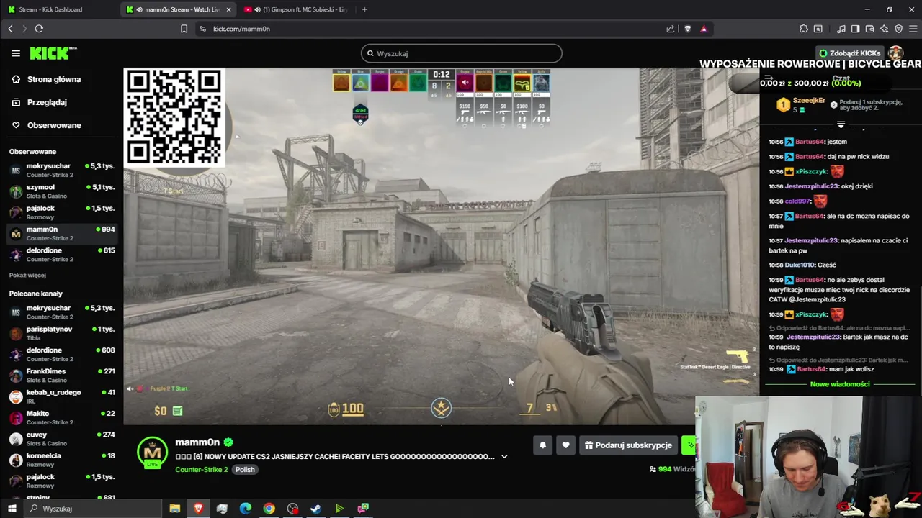Click SzeeejkEr top gifter entry
This screenshot has height=518, width=922.
(x=801, y=105)
